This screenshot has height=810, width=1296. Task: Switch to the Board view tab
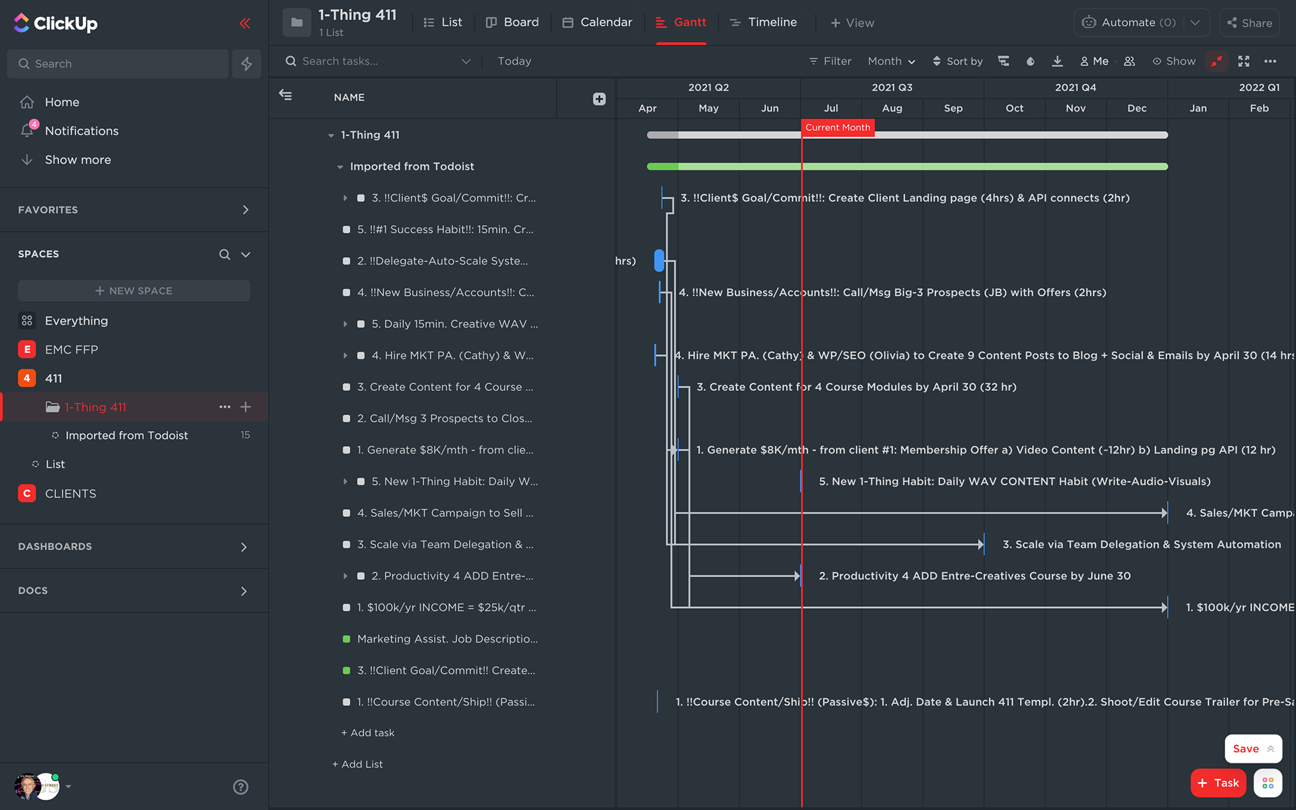coord(512,22)
